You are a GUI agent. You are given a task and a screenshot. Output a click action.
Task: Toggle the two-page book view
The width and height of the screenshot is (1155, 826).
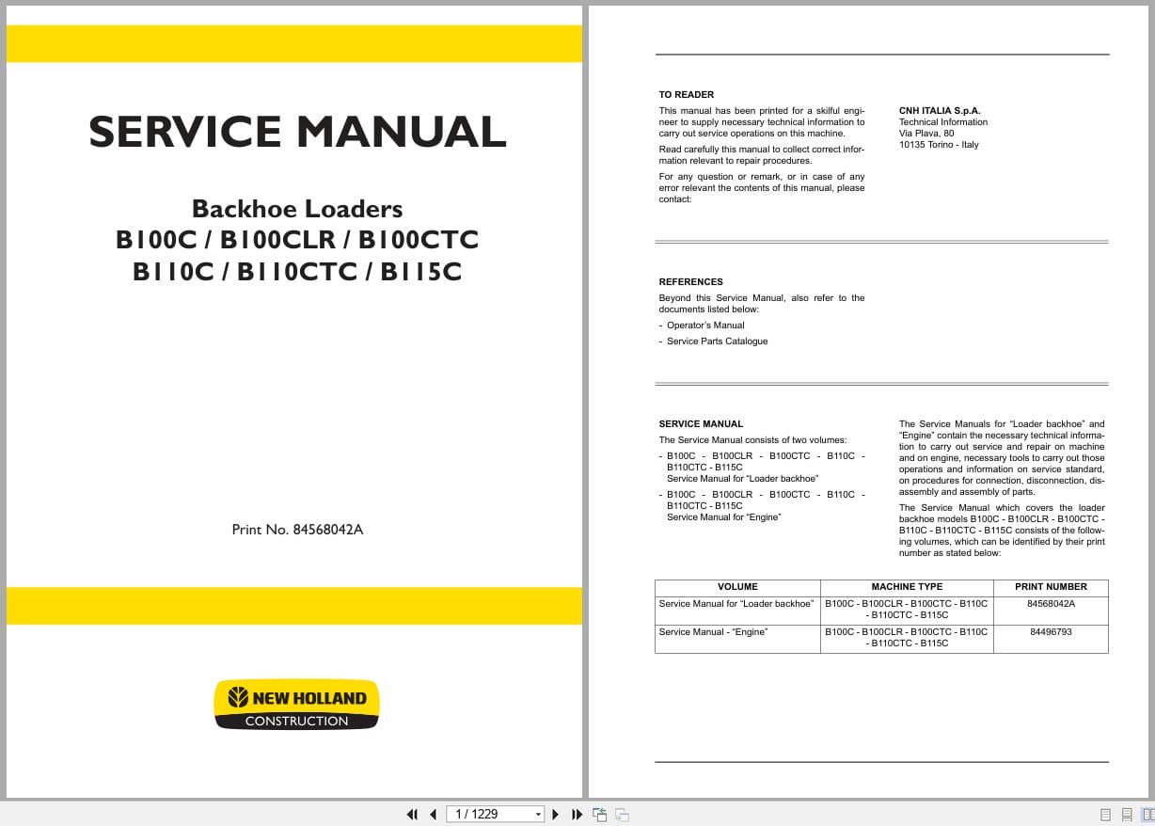(1147, 815)
